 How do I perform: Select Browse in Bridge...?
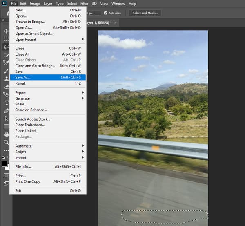(48, 22)
